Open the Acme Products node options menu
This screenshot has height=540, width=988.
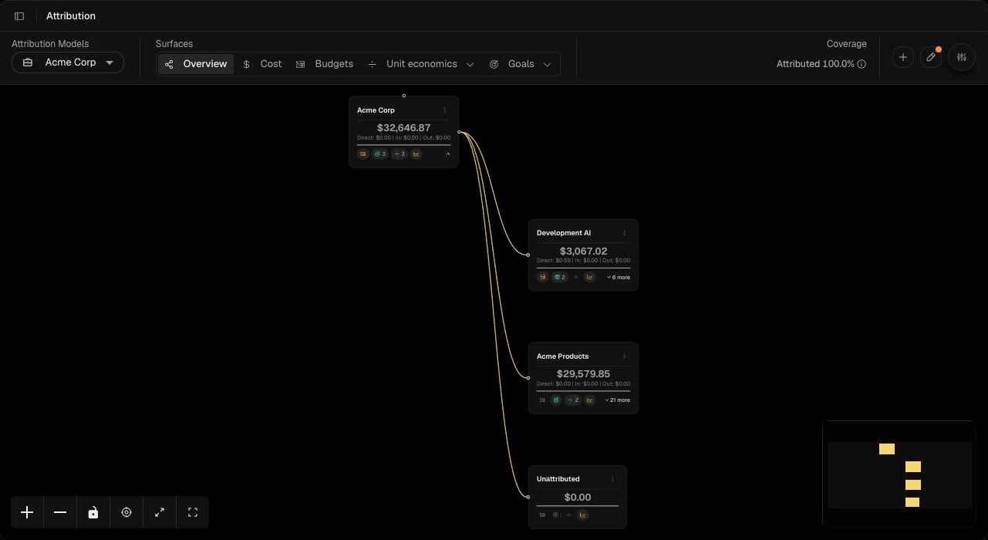(x=624, y=356)
